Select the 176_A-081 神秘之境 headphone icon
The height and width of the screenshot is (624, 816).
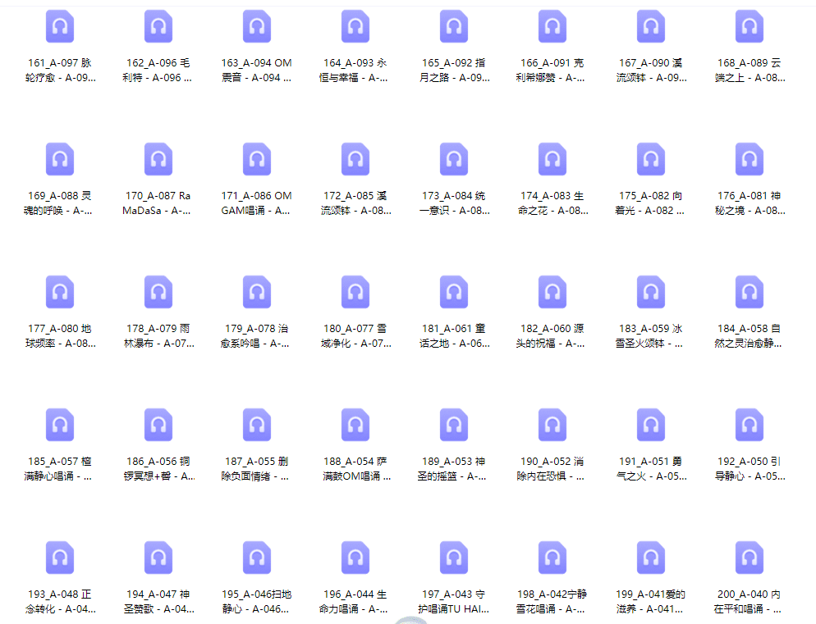750,159
